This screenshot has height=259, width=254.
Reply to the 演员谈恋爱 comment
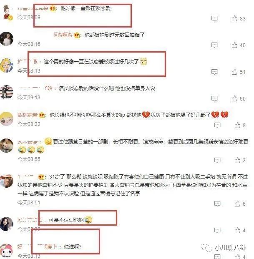point(214,98)
